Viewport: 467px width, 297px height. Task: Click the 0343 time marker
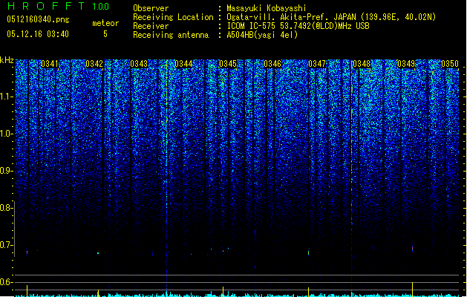click(139, 64)
